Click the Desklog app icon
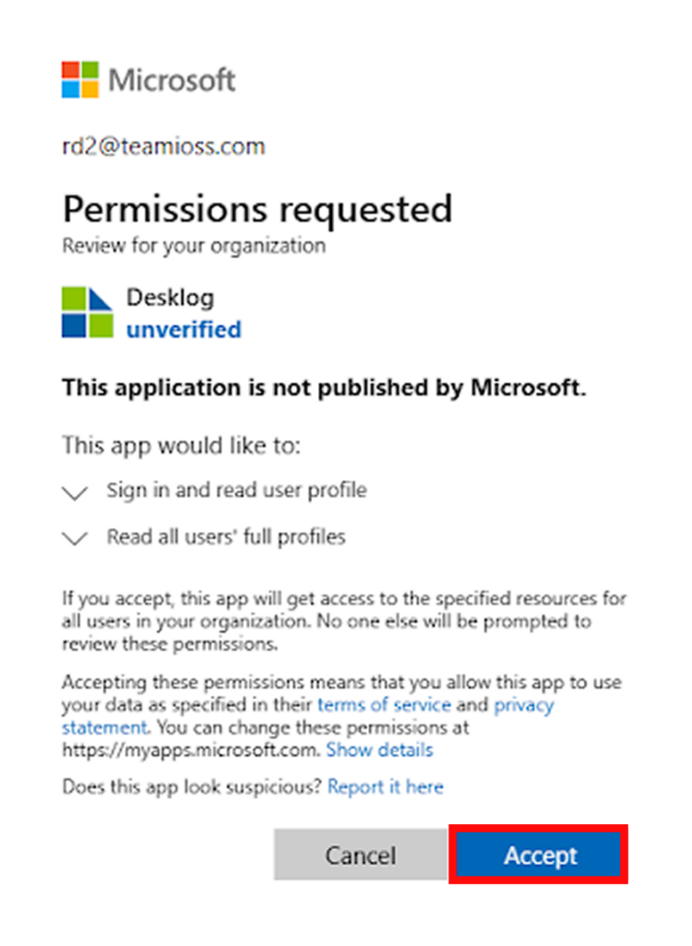Viewport: 692px width, 946px height. pos(88,312)
